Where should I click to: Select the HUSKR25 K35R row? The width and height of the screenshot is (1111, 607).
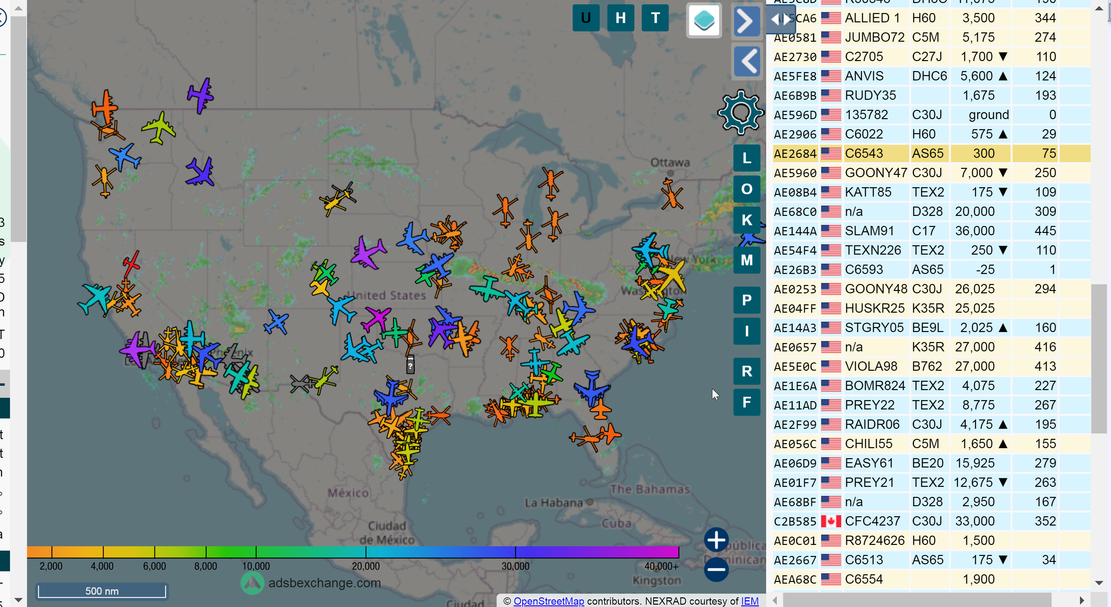point(932,308)
